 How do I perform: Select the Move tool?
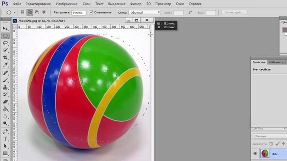tap(5, 29)
